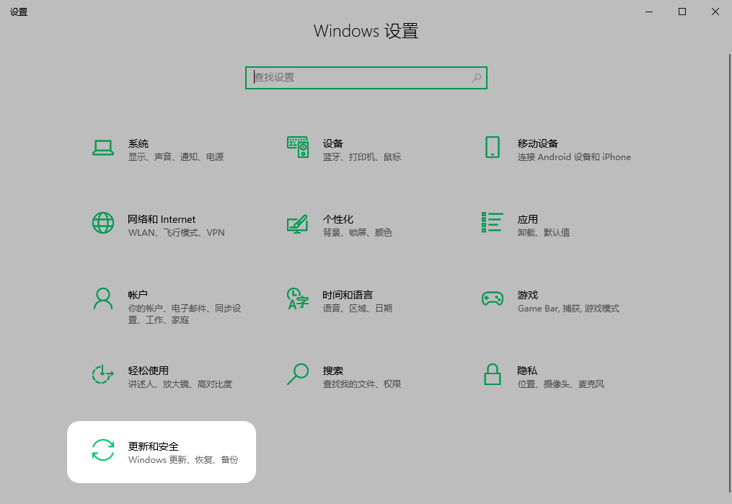Screen dimensions: 732x504
Task: Open the 时间和语言 clock icon
Action: [298, 299]
